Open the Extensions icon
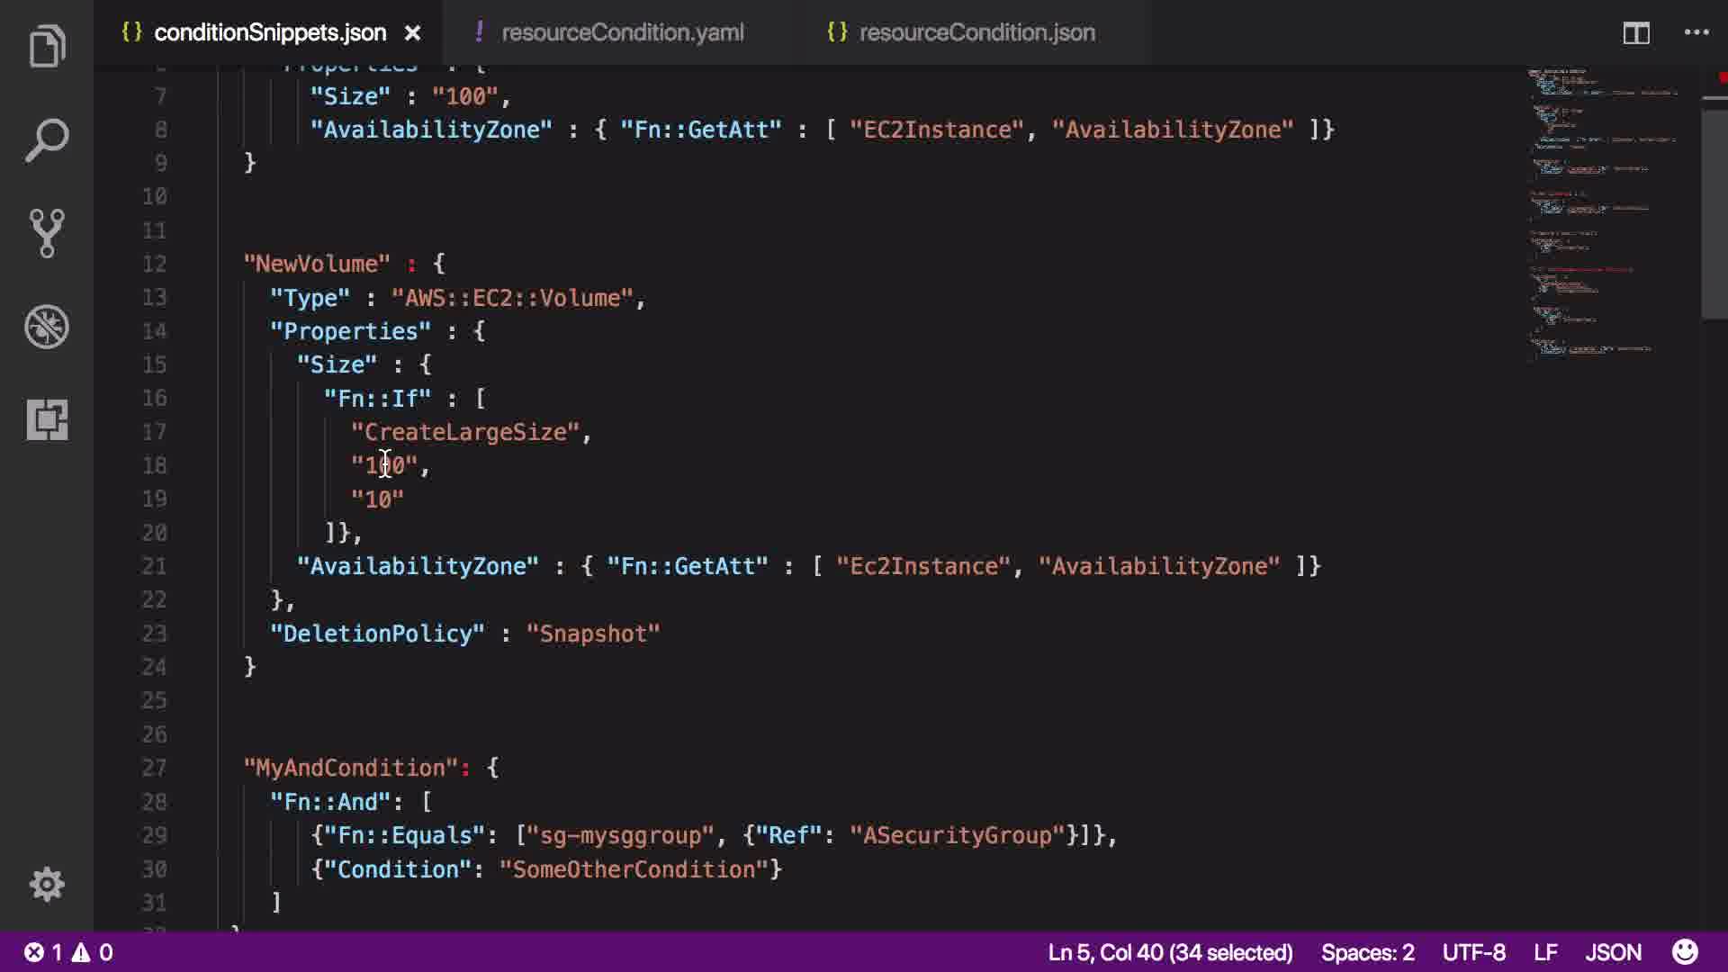This screenshot has width=1728, height=972. tap(47, 419)
